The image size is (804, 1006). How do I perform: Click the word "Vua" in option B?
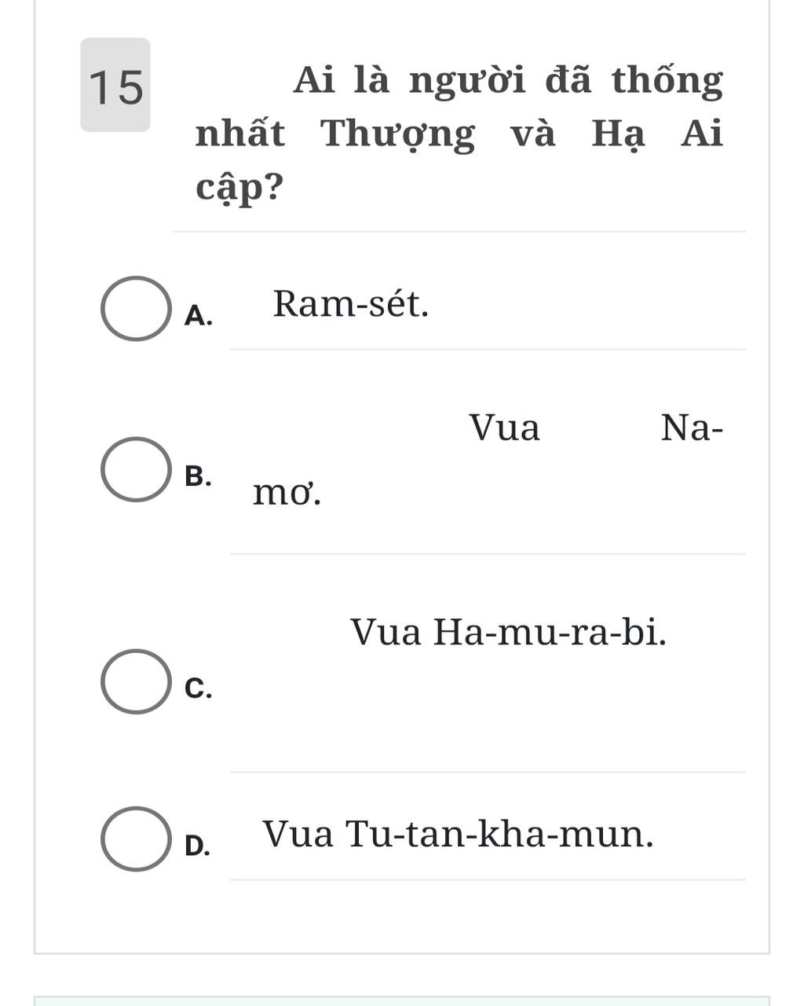click(505, 428)
